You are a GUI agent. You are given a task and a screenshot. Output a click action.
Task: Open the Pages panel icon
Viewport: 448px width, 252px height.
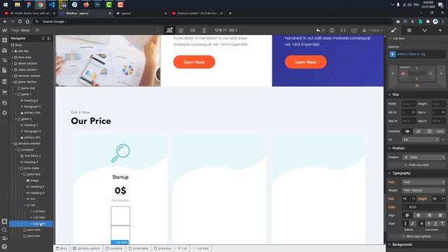tap(5, 71)
